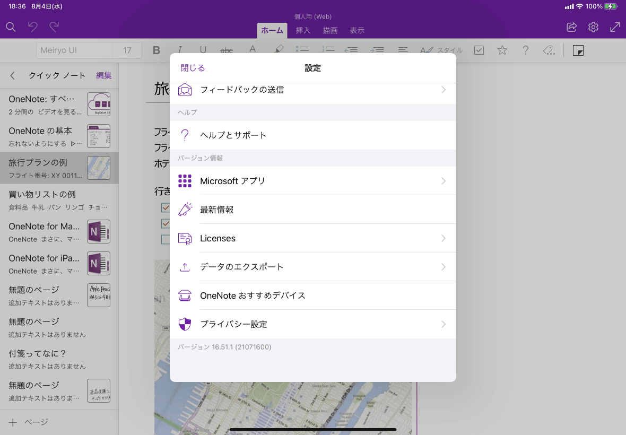Open page 付箋ってなに？
Image resolution: width=626 pixels, height=435 pixels.
59,359
